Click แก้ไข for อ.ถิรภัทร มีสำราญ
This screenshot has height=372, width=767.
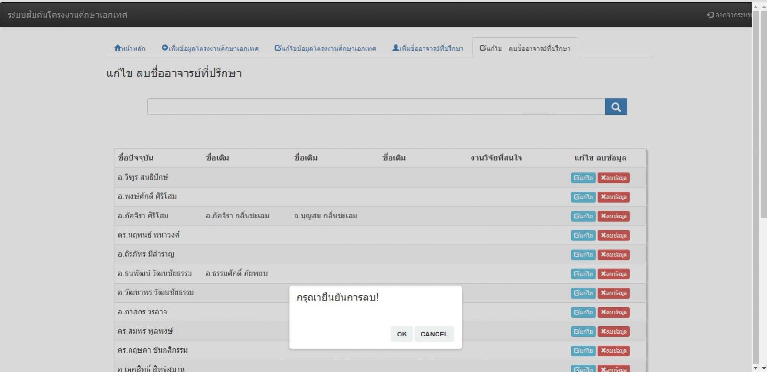(583, 254)
